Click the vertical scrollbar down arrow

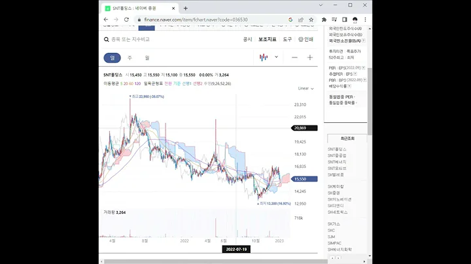[x=370, y=256]
